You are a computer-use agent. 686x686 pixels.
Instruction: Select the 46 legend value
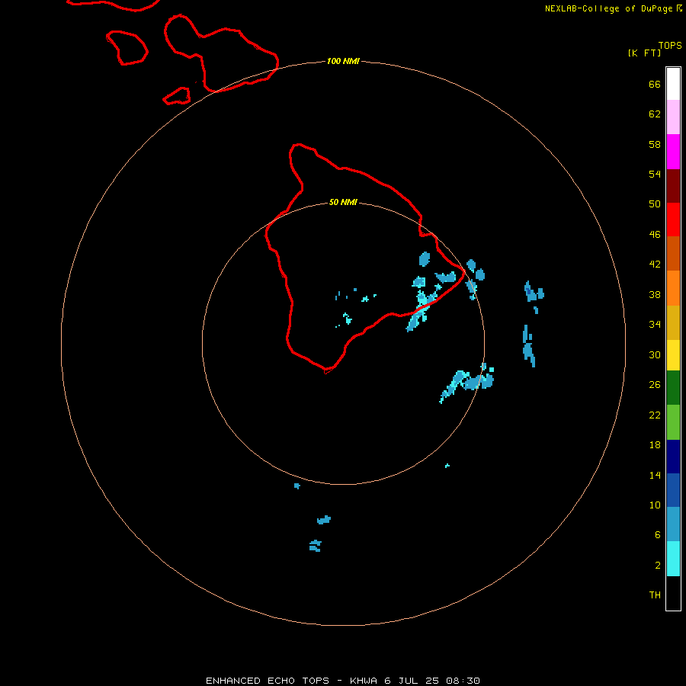(655, 234)
